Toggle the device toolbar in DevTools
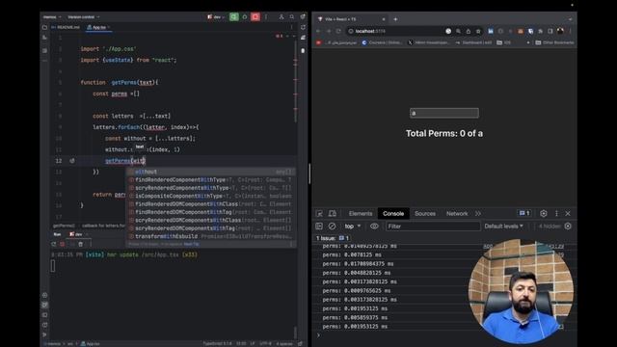This screenshot has width=617, height=347. [x=332, y=214]
